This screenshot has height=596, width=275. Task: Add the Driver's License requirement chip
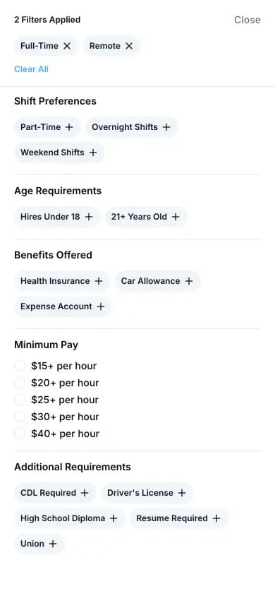click(147, 493)
